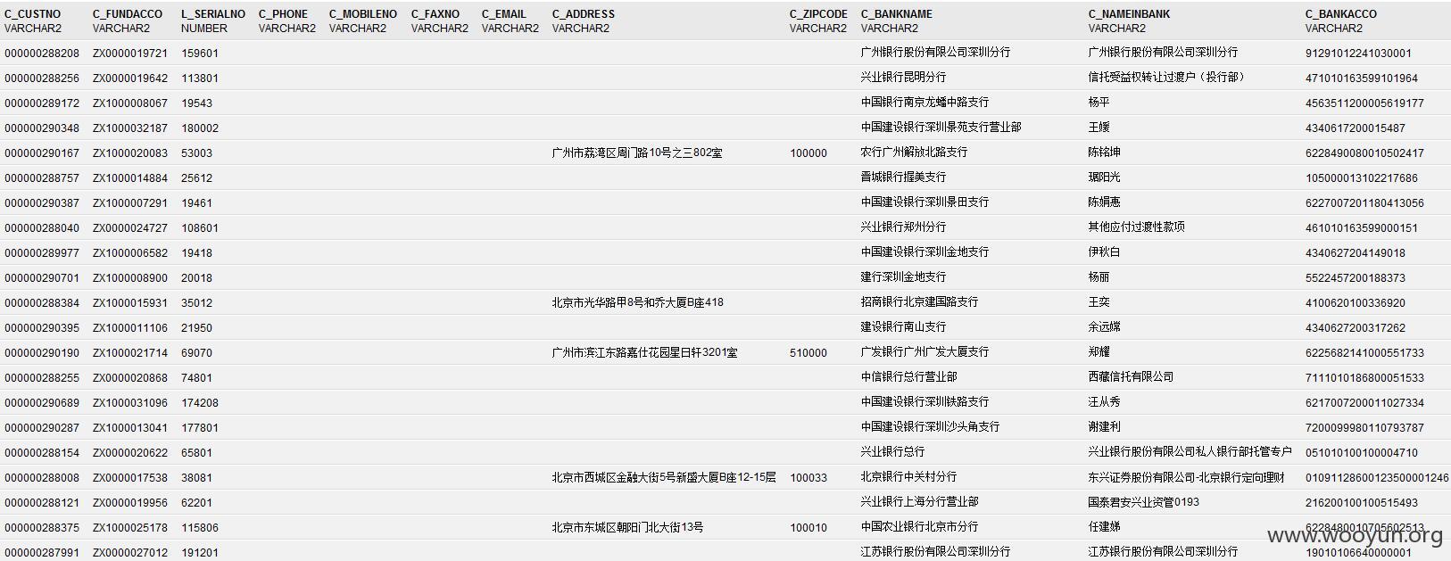Image resolution: width=1451 pixels, height=561 pixels.
Task: Click fund account ZX0000019721
Action: (130, 54)
